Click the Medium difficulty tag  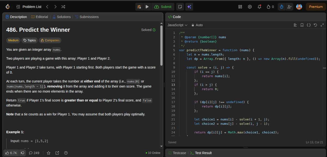pyautogui.click(x=13, y=40)
